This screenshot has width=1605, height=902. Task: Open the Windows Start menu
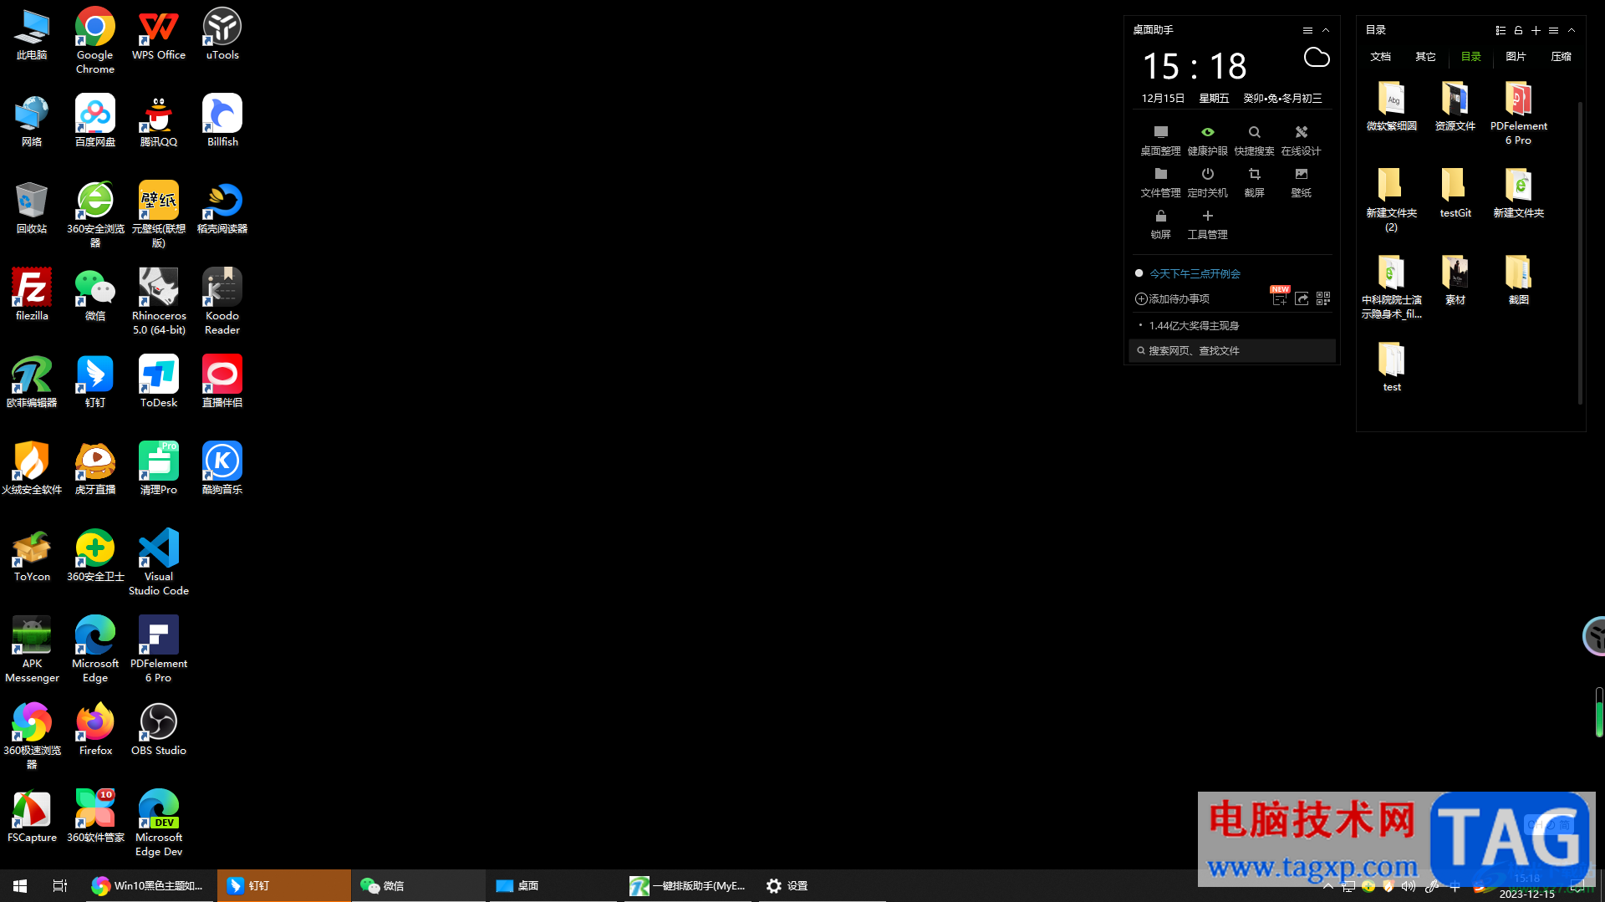point(20,885)
